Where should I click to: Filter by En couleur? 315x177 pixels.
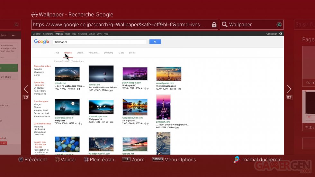click(x=39, y=88)
